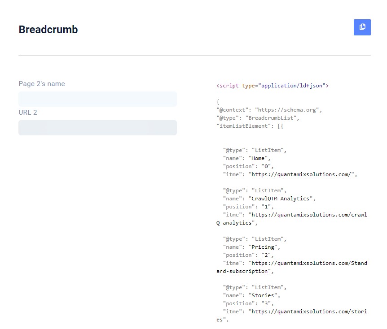Click the Stories name line
This screenshot has height=329, width=387.
tap(251, 295)
